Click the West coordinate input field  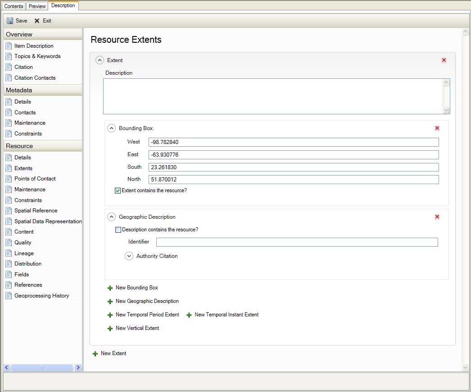pos(293,142)
